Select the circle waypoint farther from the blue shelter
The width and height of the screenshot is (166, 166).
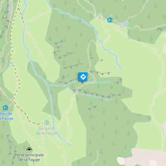pyautogui.click(x=126, y=23)
